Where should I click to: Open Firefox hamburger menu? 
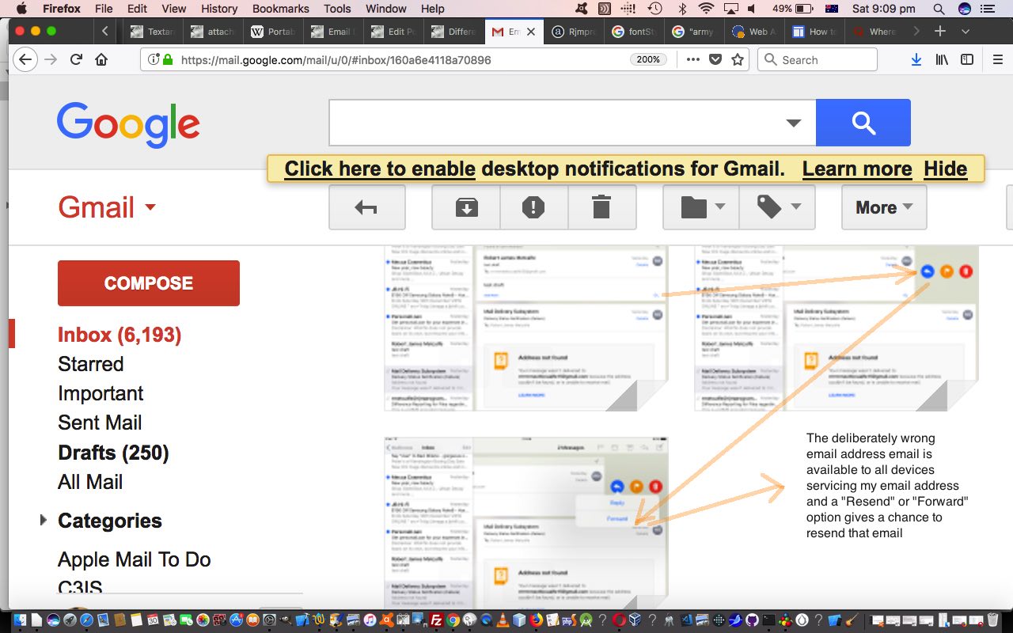[x=998, y=59]
